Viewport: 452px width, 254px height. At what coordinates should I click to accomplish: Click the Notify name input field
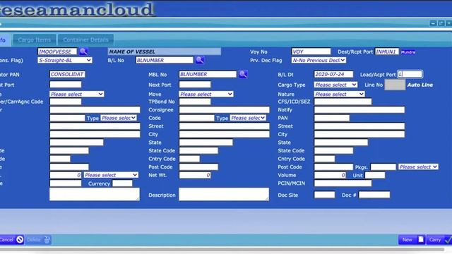point(359,110)
